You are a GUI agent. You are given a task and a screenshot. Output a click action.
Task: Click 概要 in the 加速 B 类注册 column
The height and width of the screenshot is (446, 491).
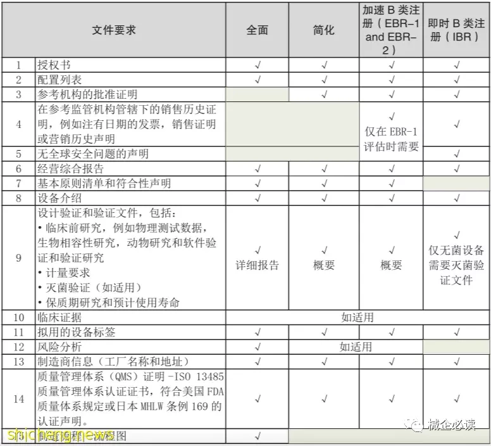(x=391, y=265)
